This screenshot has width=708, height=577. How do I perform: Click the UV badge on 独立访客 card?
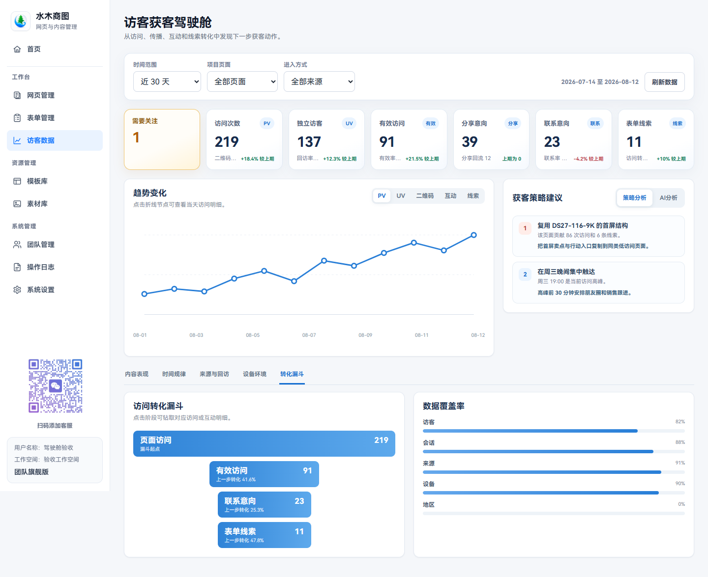(349, 124)
